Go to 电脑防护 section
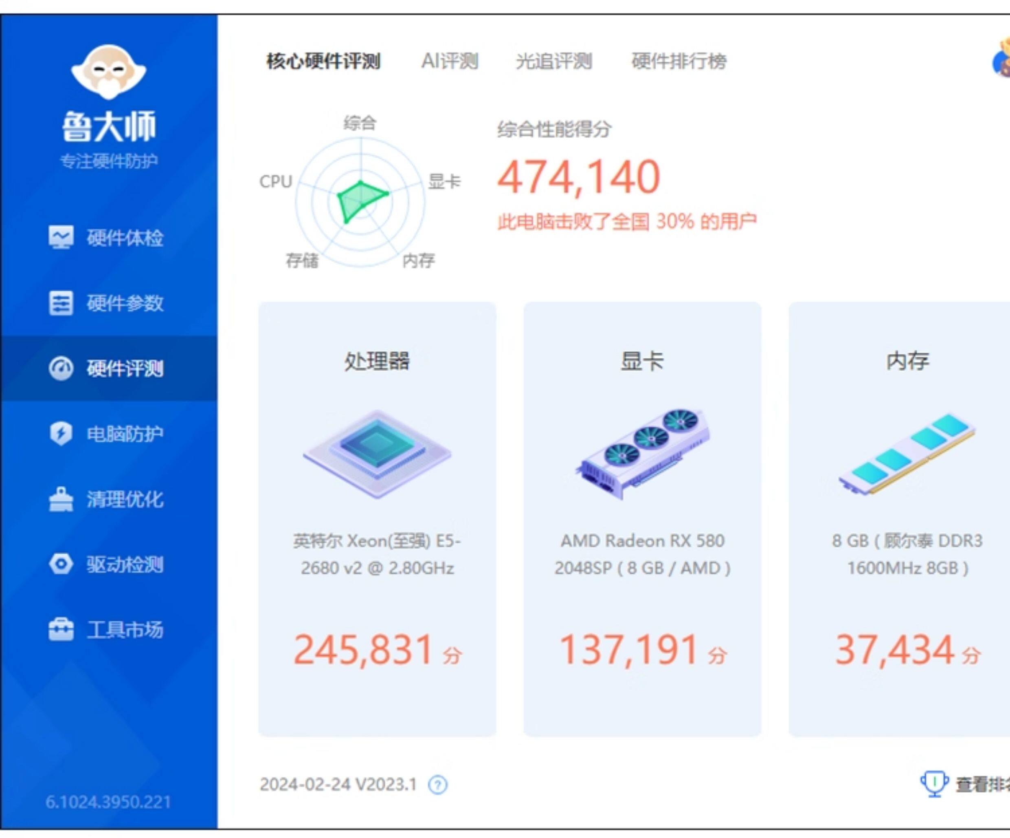The height and width of the screenshot is (838, 1010). tap(109, 434)
